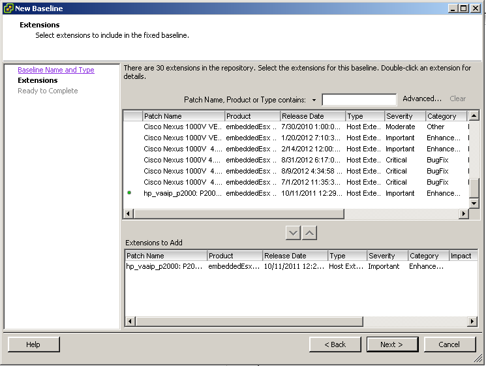Sort Extensions to Add by Impact
486x366 pixels.
coord(463,256)
